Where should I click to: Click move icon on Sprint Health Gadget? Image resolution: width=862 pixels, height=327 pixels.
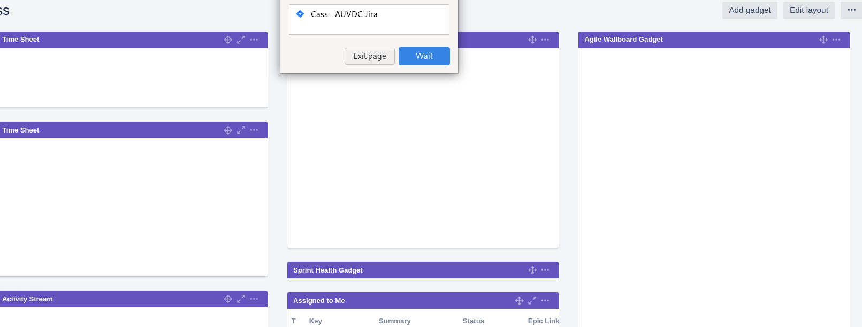532,270
